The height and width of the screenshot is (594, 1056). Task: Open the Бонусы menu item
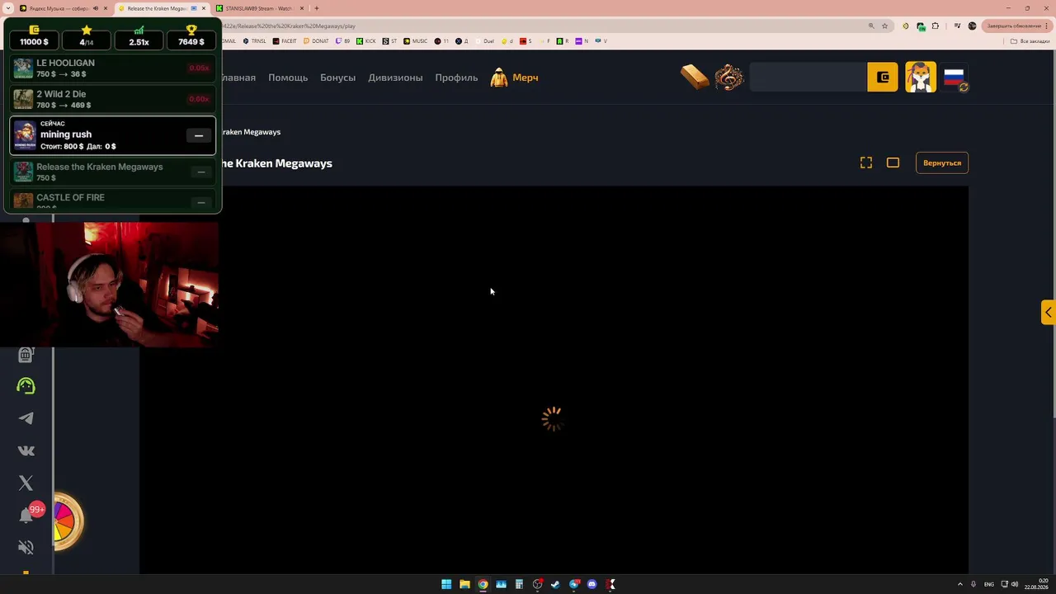point(338,78)
